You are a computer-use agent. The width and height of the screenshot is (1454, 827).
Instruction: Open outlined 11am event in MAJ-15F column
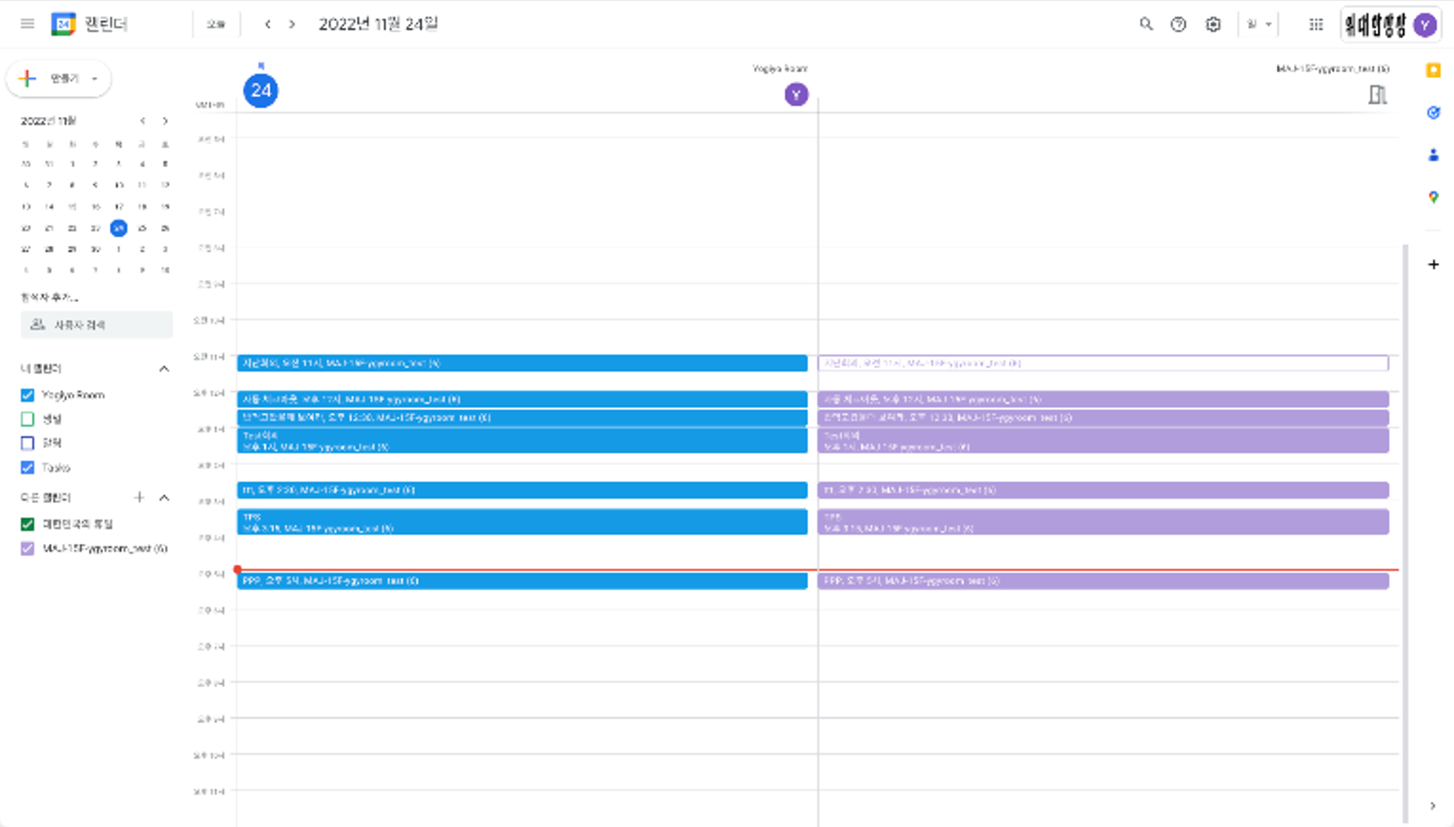(1103, 364)
